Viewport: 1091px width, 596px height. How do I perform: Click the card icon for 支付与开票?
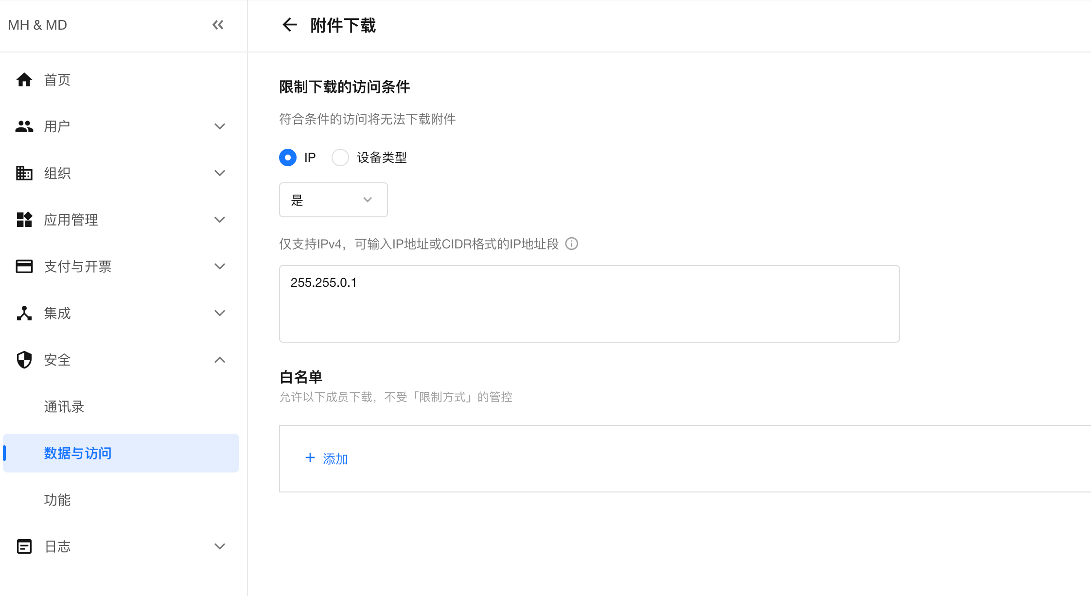(x=24, y=266)
